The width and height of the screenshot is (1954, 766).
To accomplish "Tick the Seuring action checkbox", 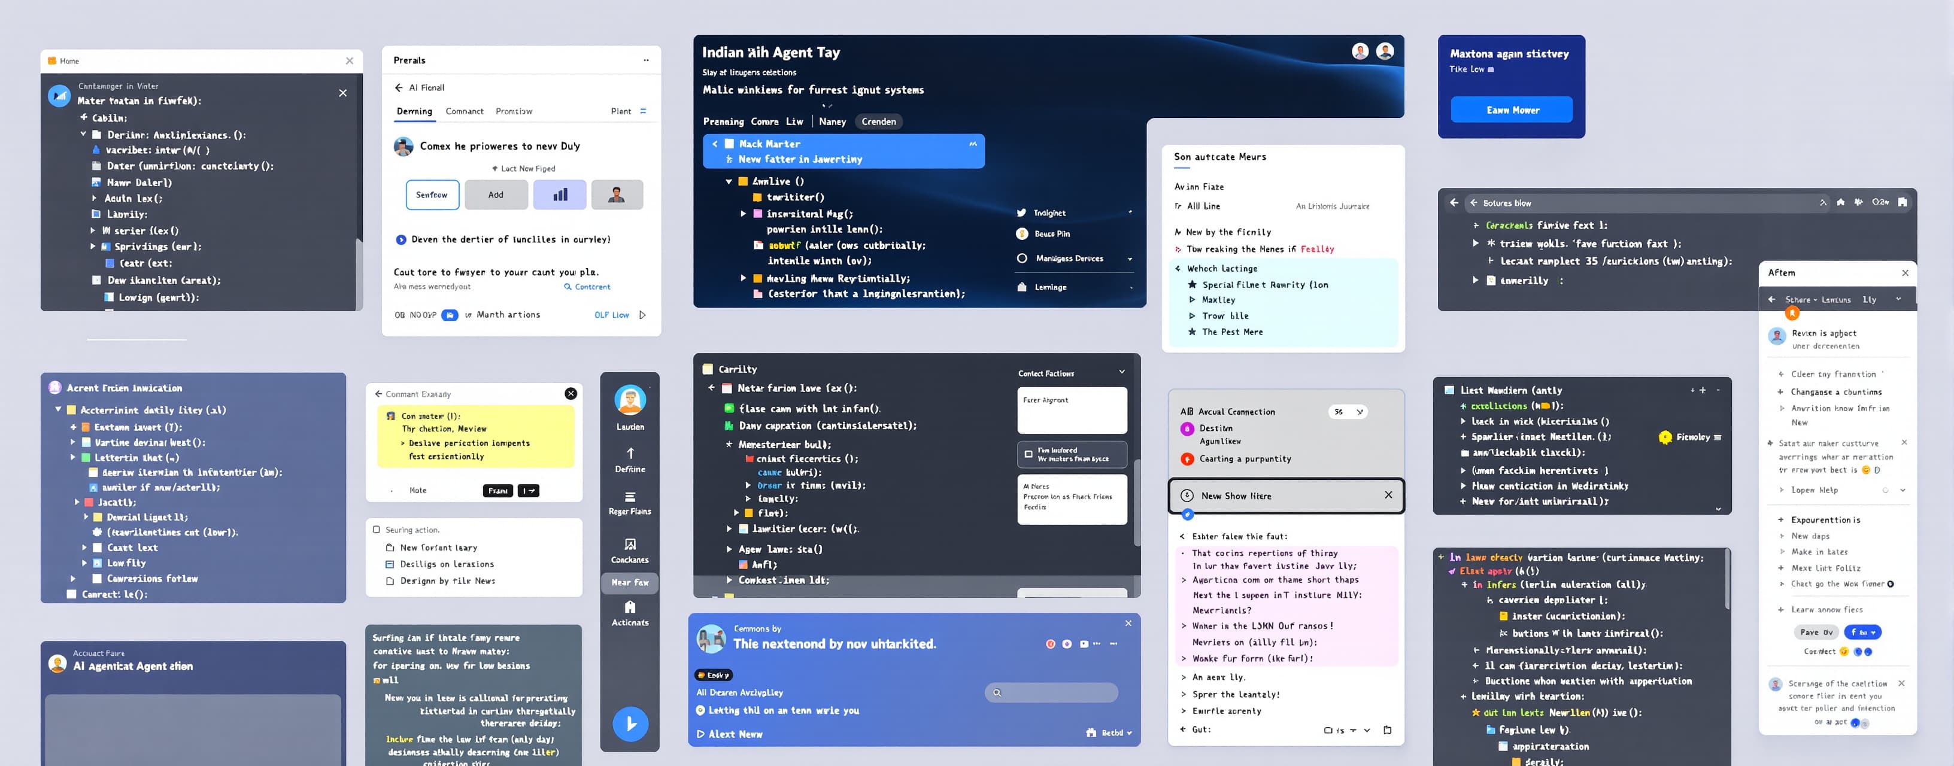I will pyautogui.click(x=376, y=530).
